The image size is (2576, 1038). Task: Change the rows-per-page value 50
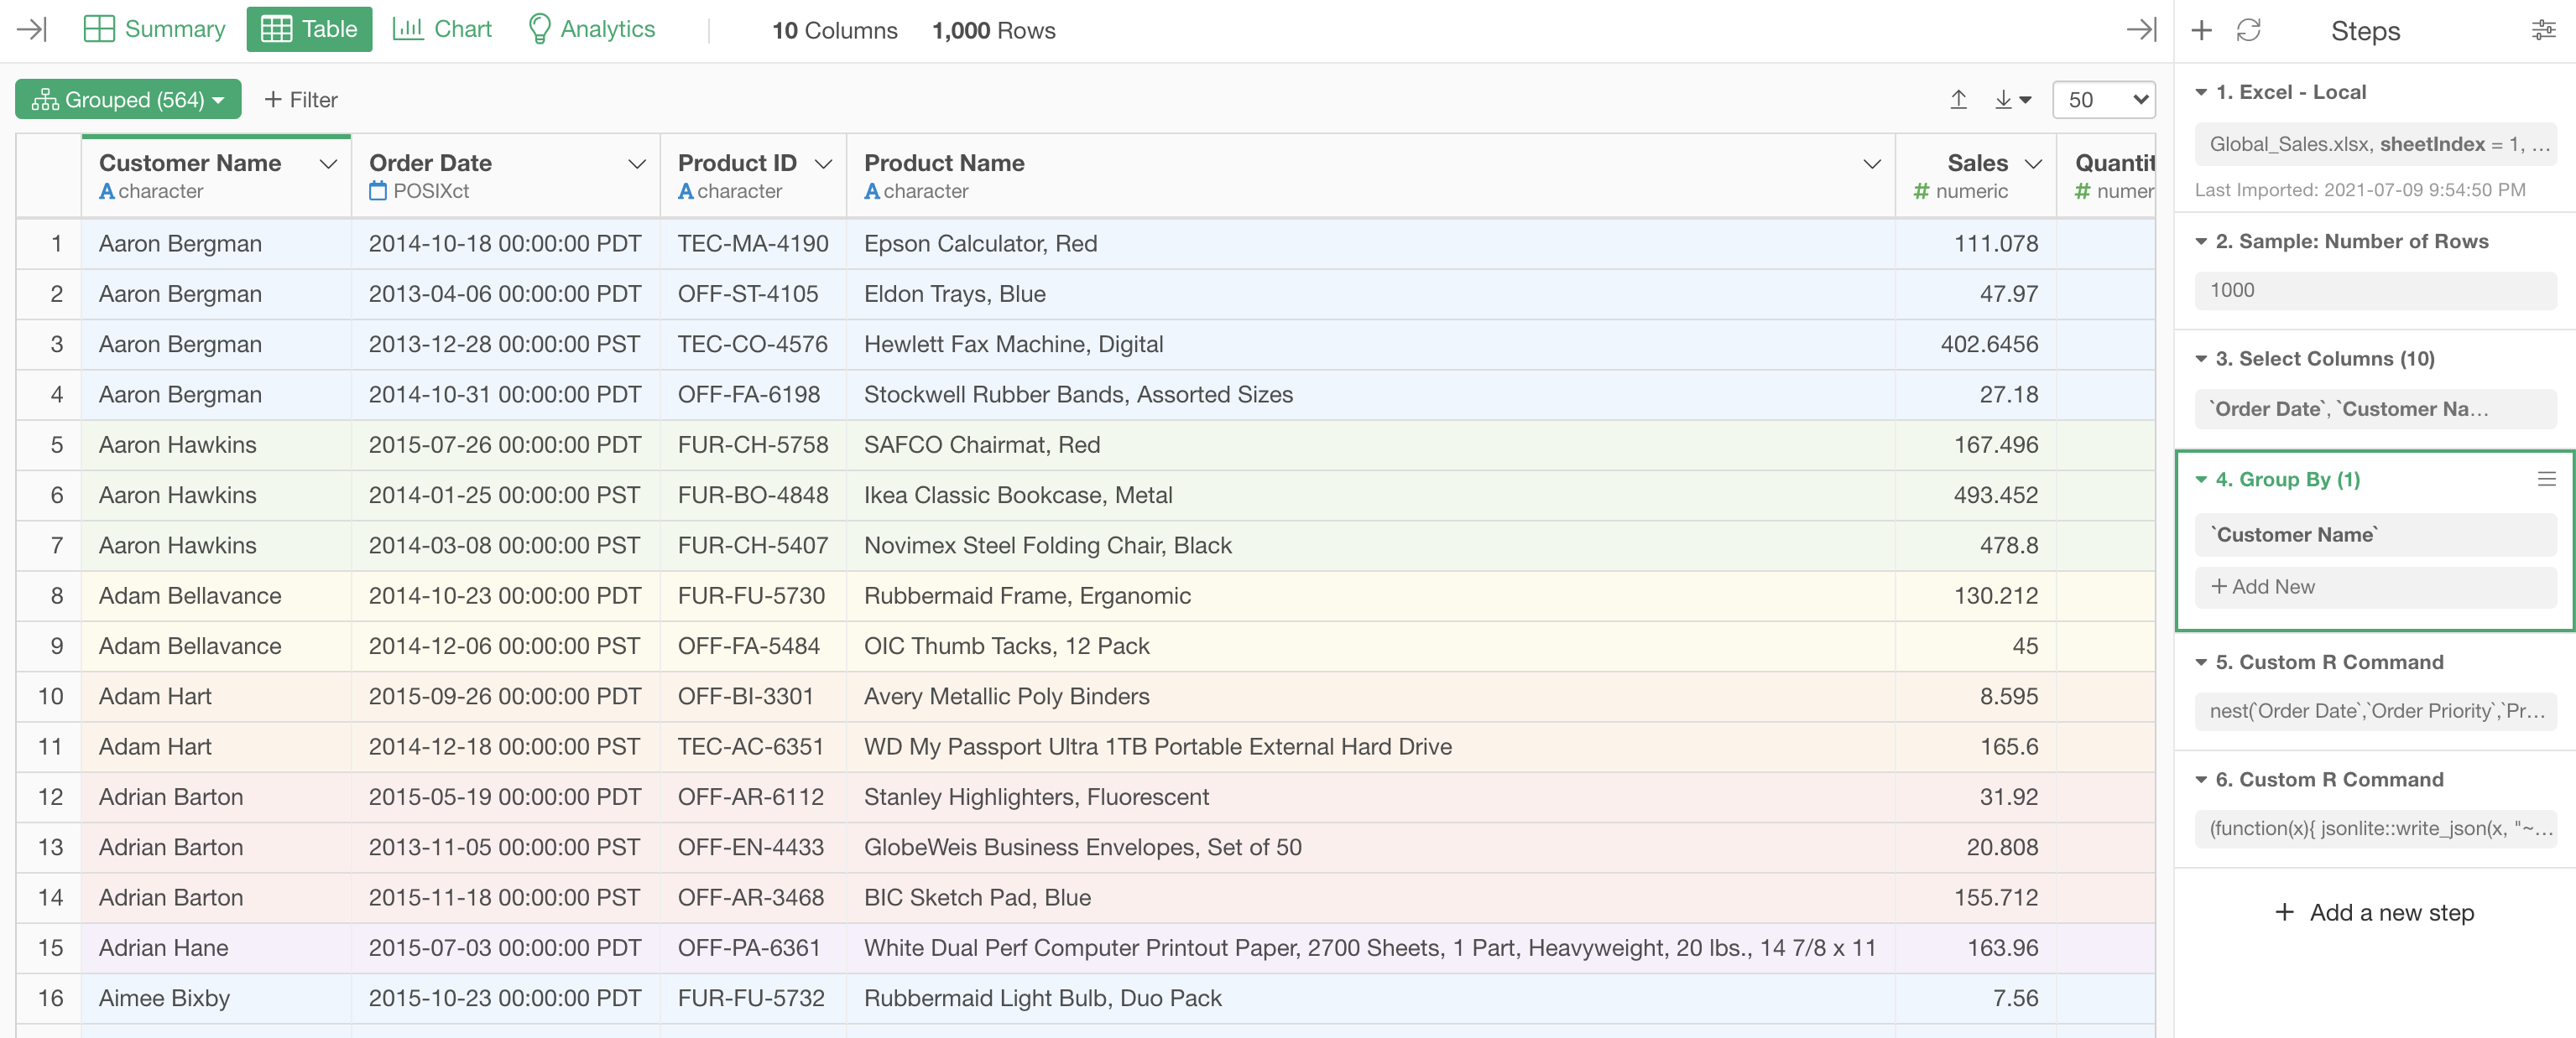click(x=2104, y=100)
